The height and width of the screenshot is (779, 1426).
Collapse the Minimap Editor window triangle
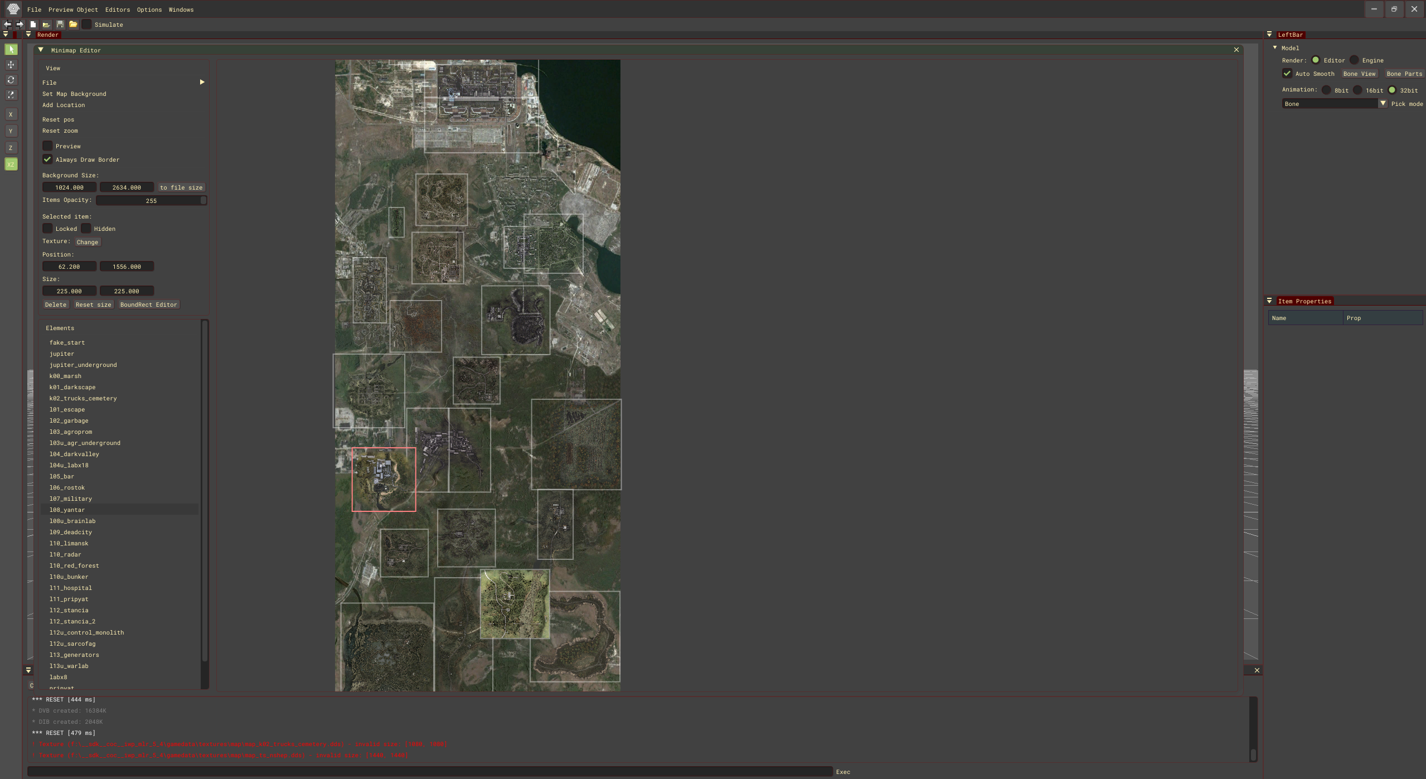pyautogui.click(x=41, y=50)
